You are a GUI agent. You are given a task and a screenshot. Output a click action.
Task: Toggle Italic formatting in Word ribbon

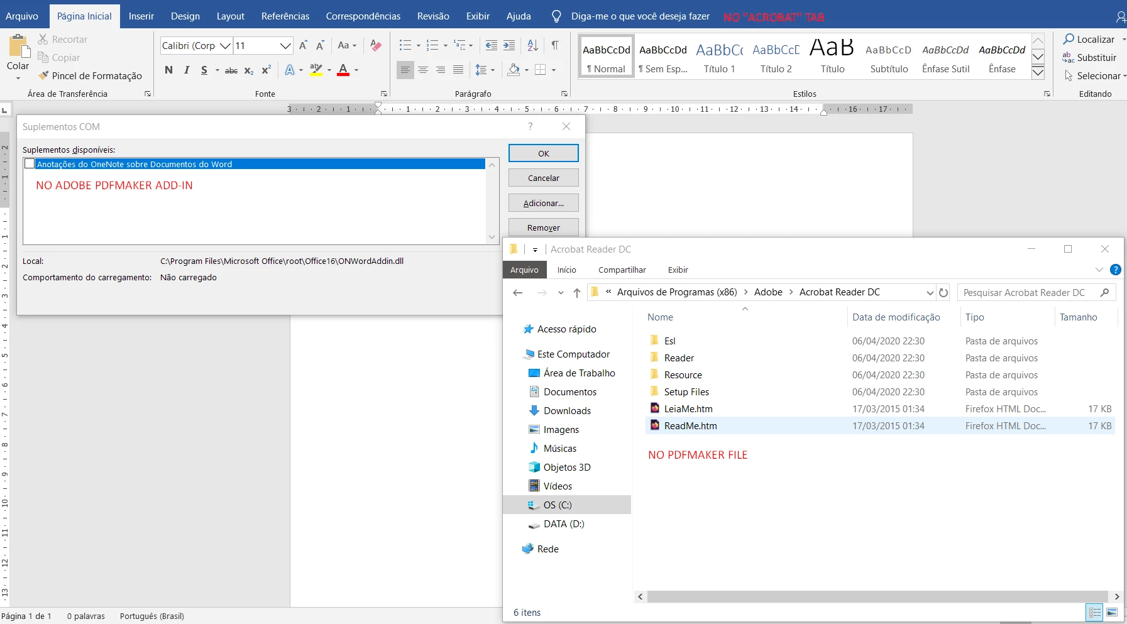(187, 70)
